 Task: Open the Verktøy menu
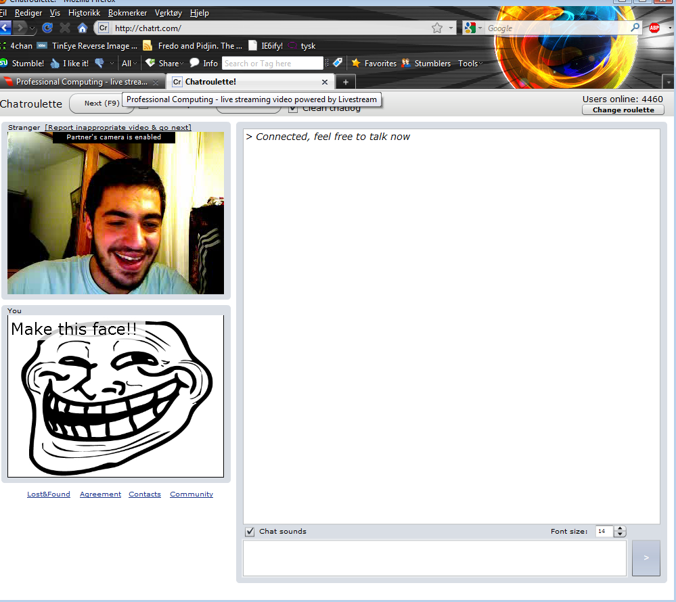(168, 13)
